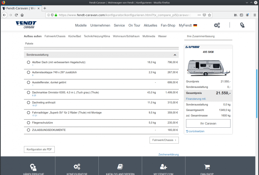Go to browser home page
This screenshot has width=259, height=175.
(x=22, y=15)
